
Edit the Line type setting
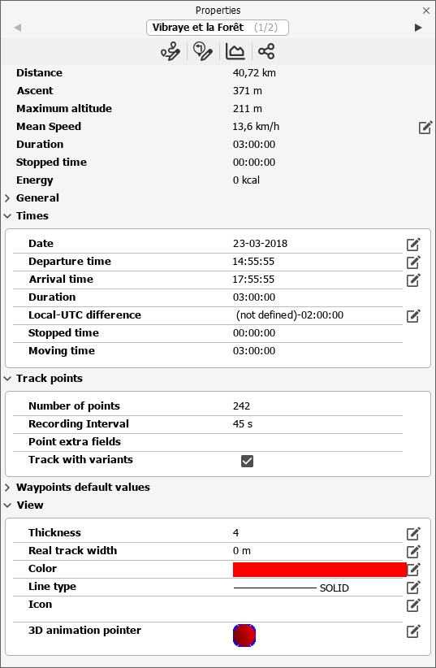[x=413, y=587]
